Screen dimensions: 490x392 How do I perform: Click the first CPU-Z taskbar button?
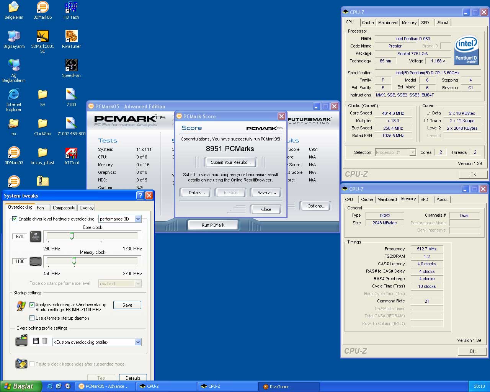[167, 386]
